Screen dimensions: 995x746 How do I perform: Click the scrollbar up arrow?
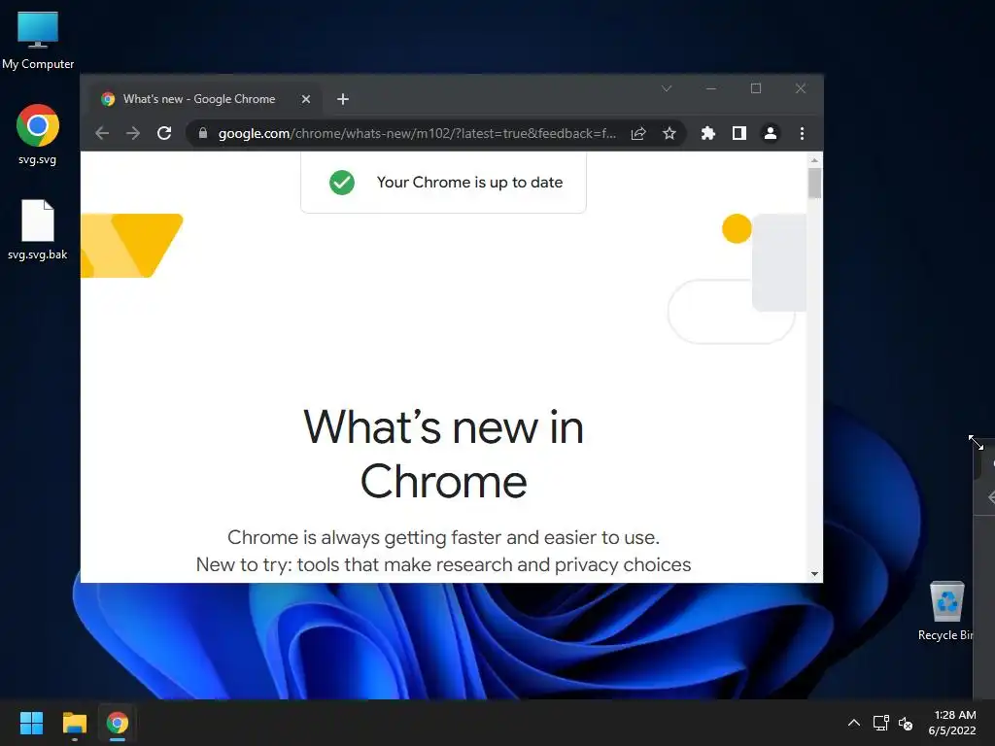[x=815, y=160]
